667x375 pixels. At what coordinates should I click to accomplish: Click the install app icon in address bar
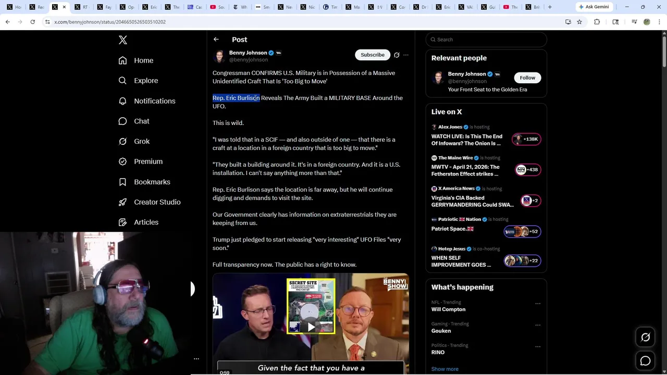click(x=568, y=22)
